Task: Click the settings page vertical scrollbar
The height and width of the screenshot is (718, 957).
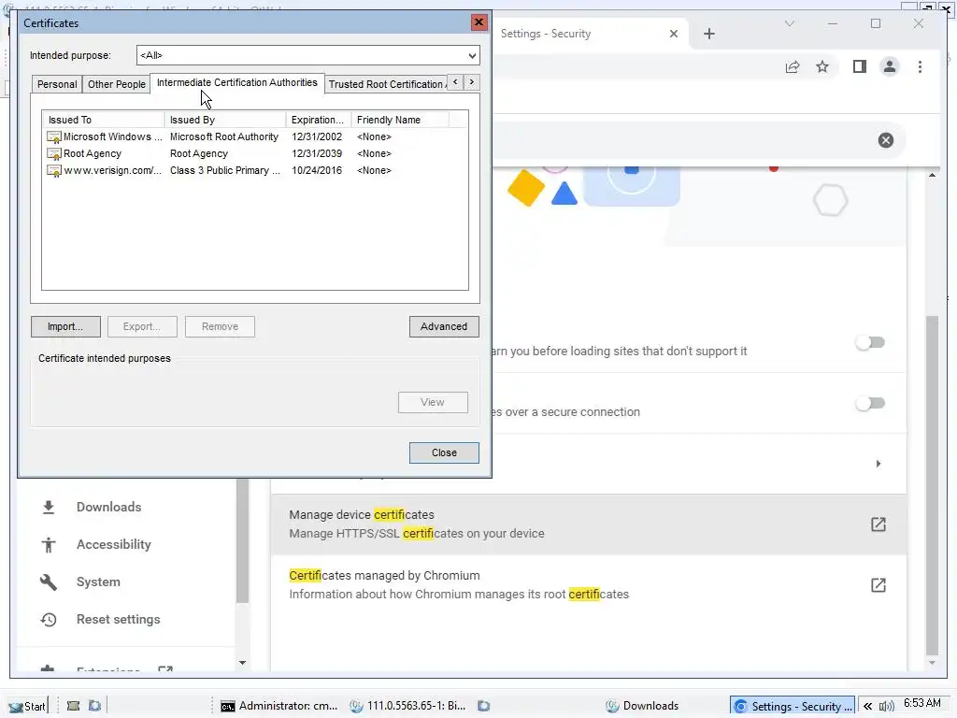Action: coord(932,485)
